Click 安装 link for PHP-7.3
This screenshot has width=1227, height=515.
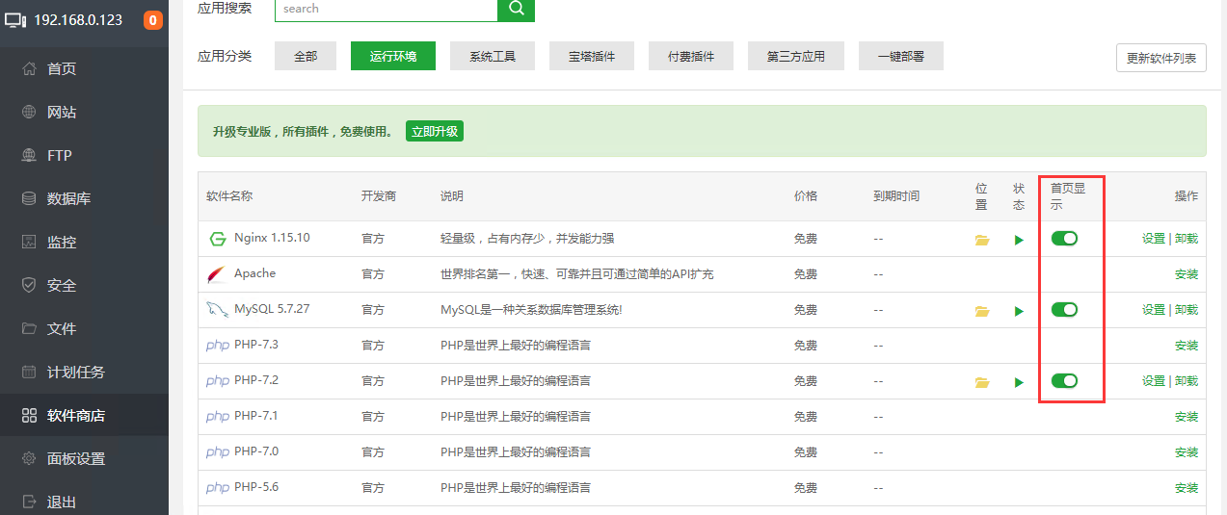point(1187,346)
